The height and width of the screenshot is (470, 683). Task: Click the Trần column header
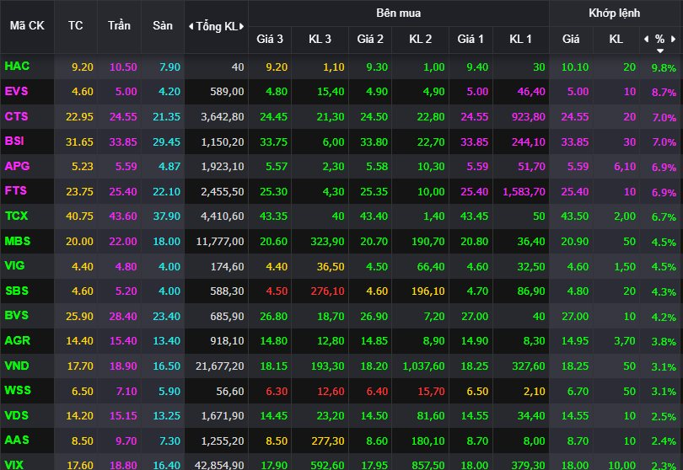click(x=119, y=25)
